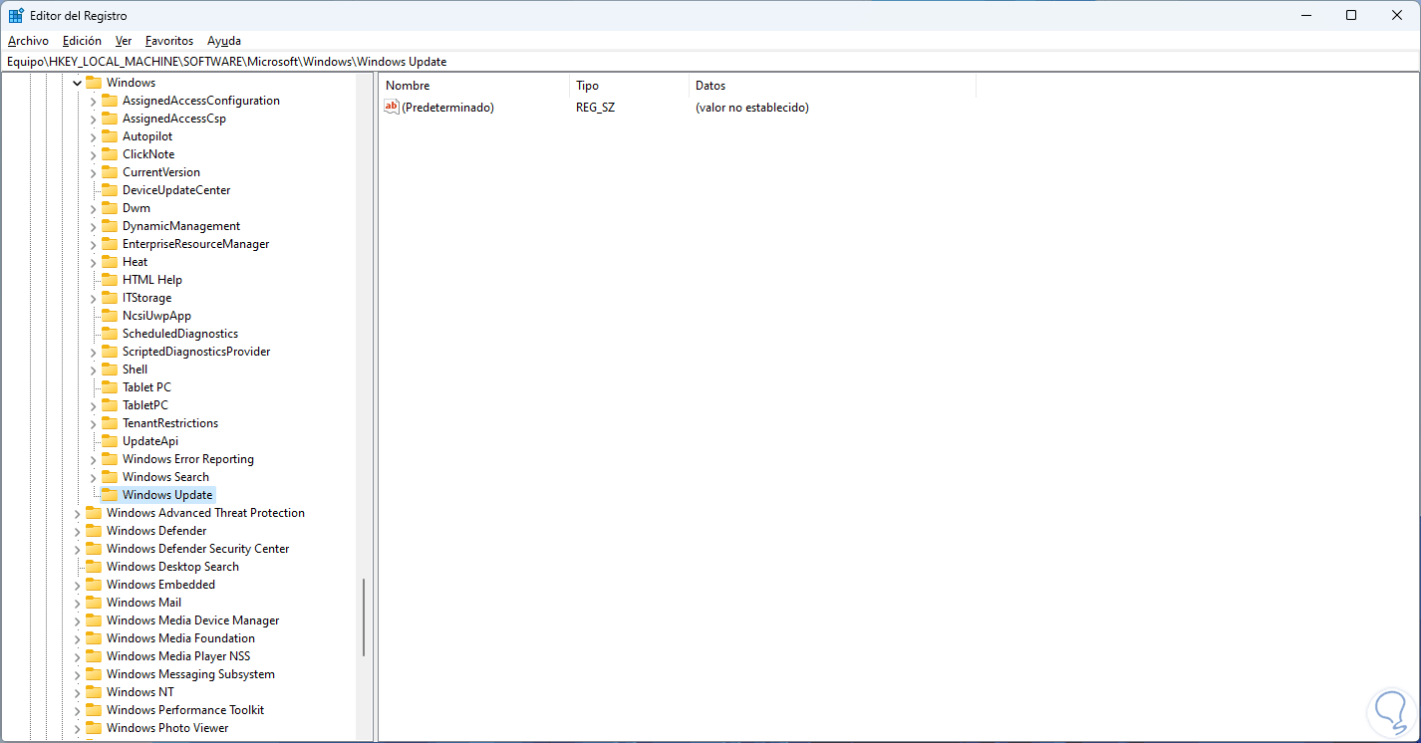Expand the Windows Media Foundation key
Viewport: 1421px width, 743px height.
tap(78, 638)
